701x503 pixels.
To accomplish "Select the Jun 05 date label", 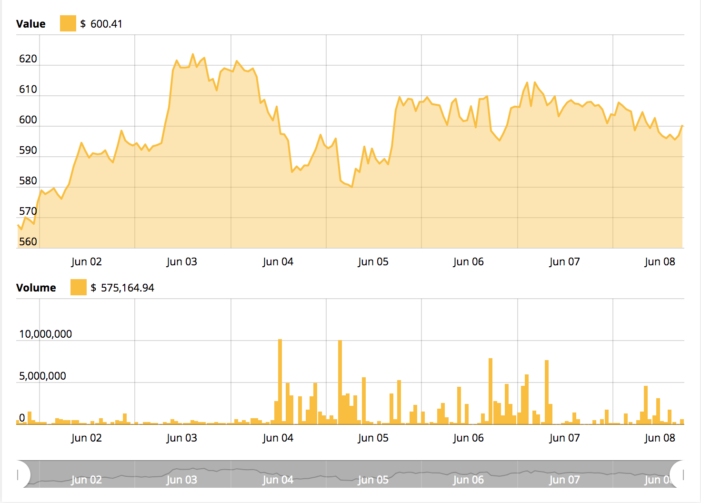I will [373, 261].
